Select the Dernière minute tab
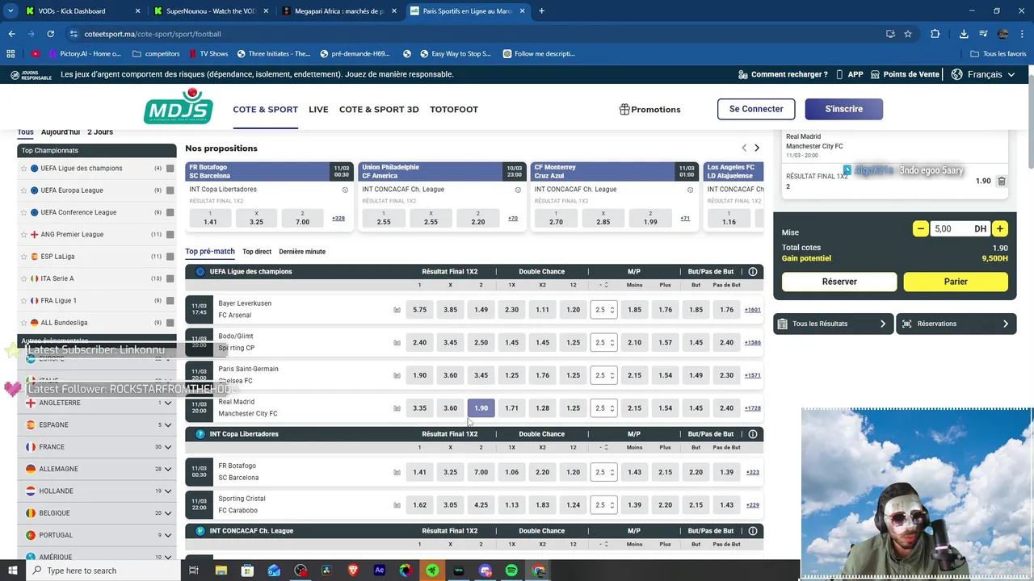 click(302, 252)
